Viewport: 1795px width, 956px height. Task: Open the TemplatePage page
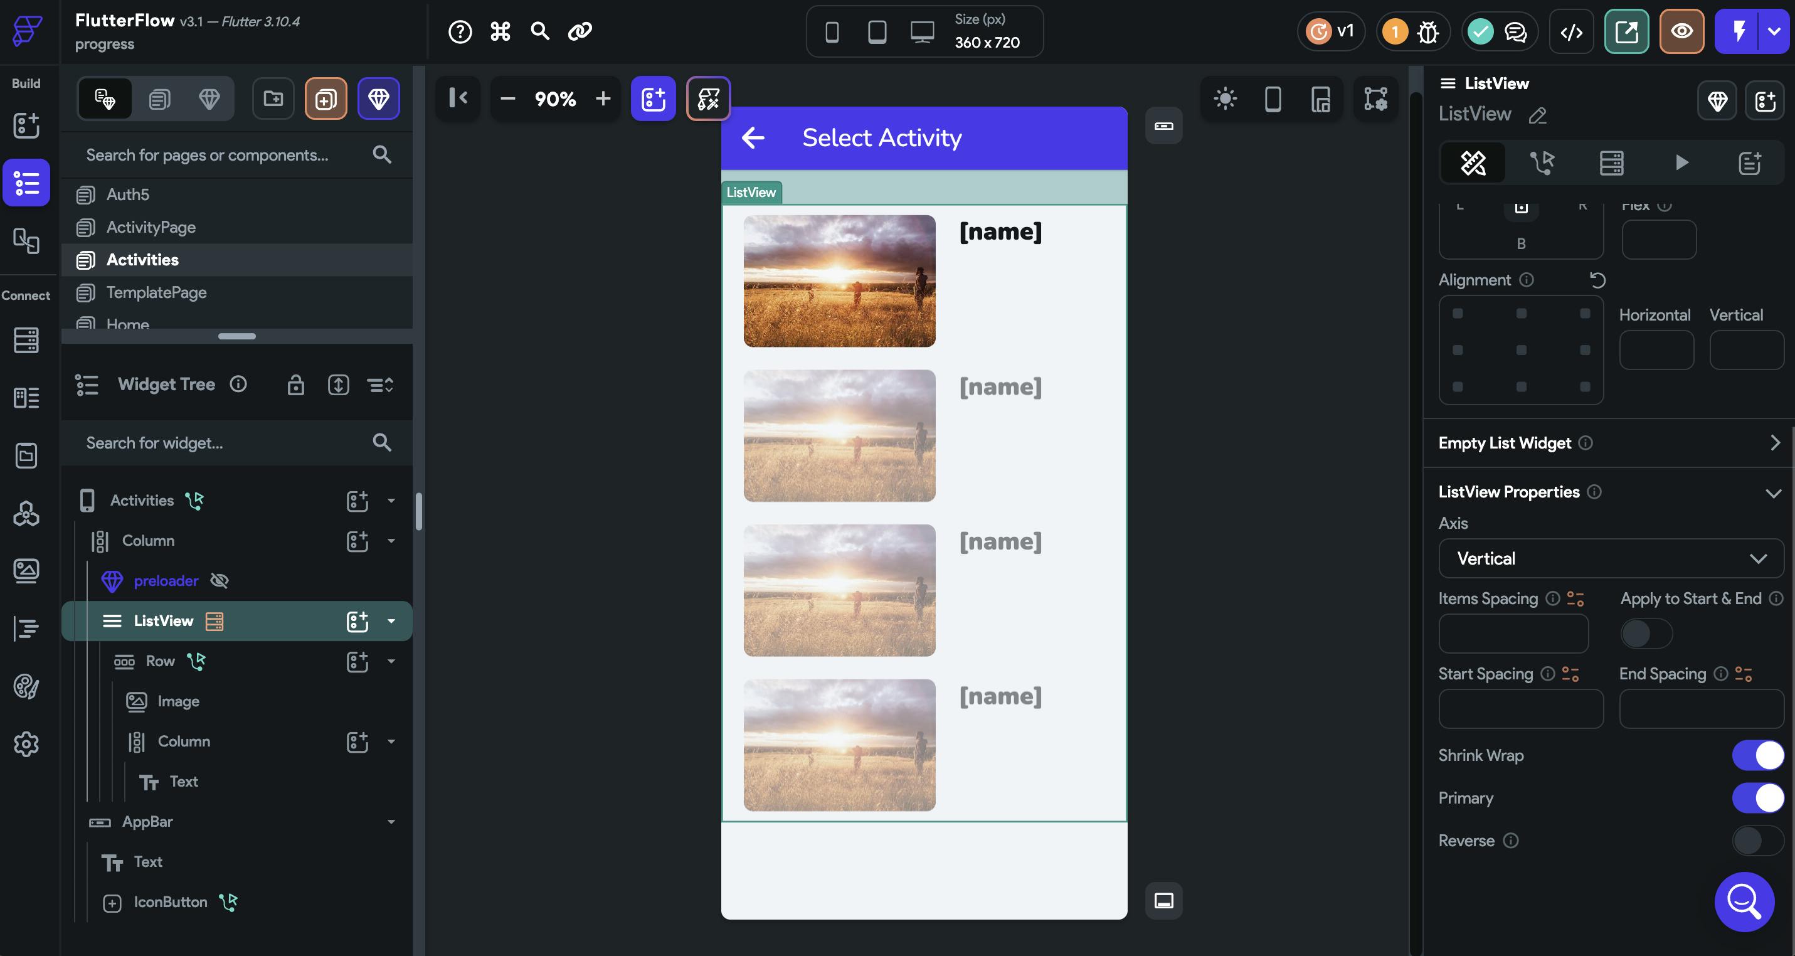pos(156,293)
